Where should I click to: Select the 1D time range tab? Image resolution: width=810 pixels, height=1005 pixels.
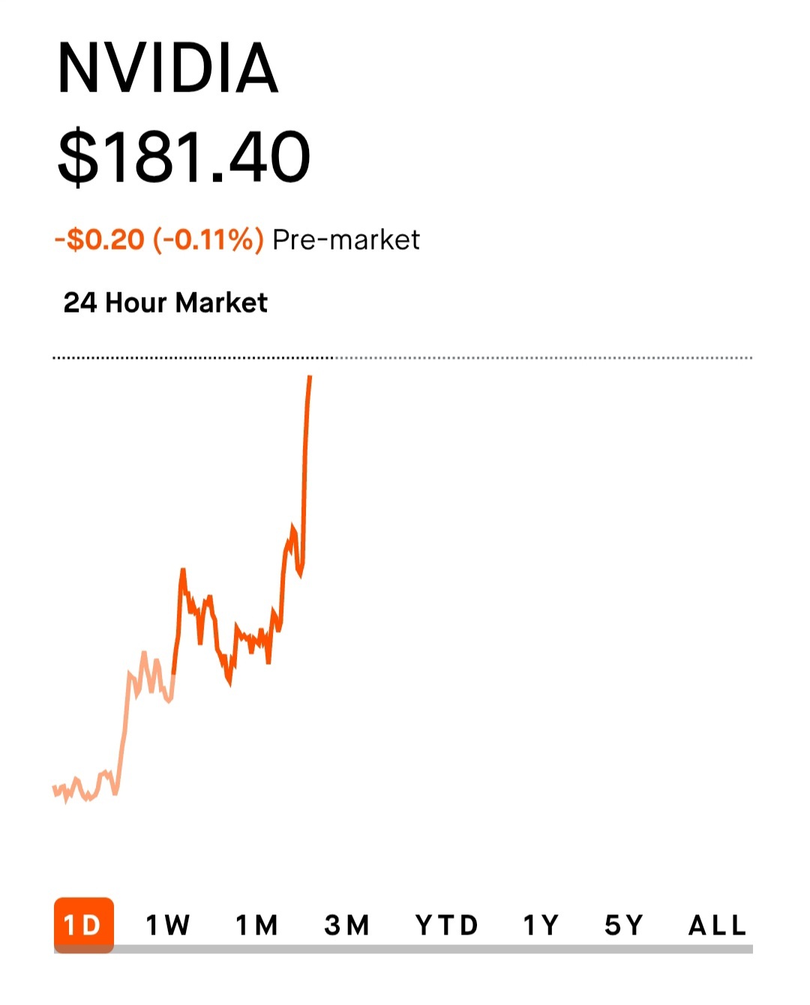83,925
